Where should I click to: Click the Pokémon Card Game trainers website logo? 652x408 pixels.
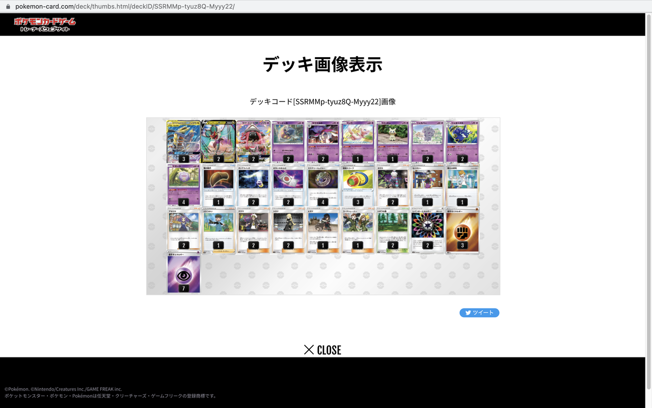pos(45,24)
